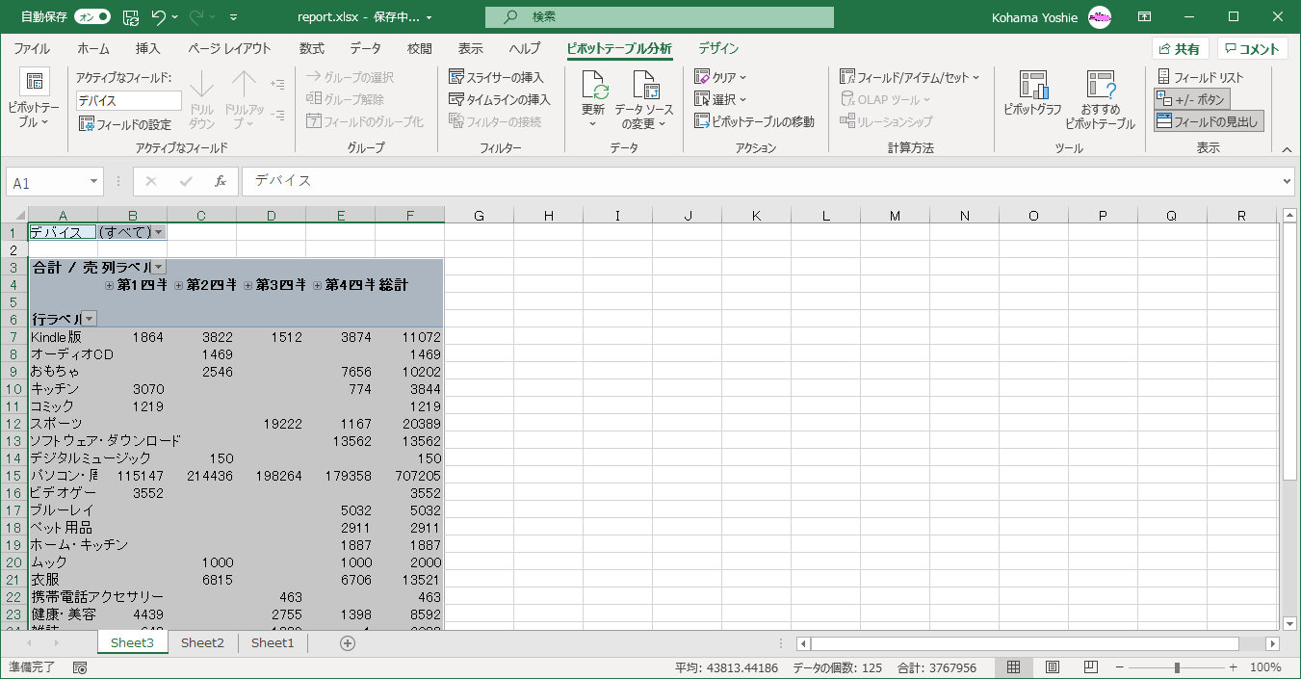Add a new sheet with plus button

click(348, 643)
